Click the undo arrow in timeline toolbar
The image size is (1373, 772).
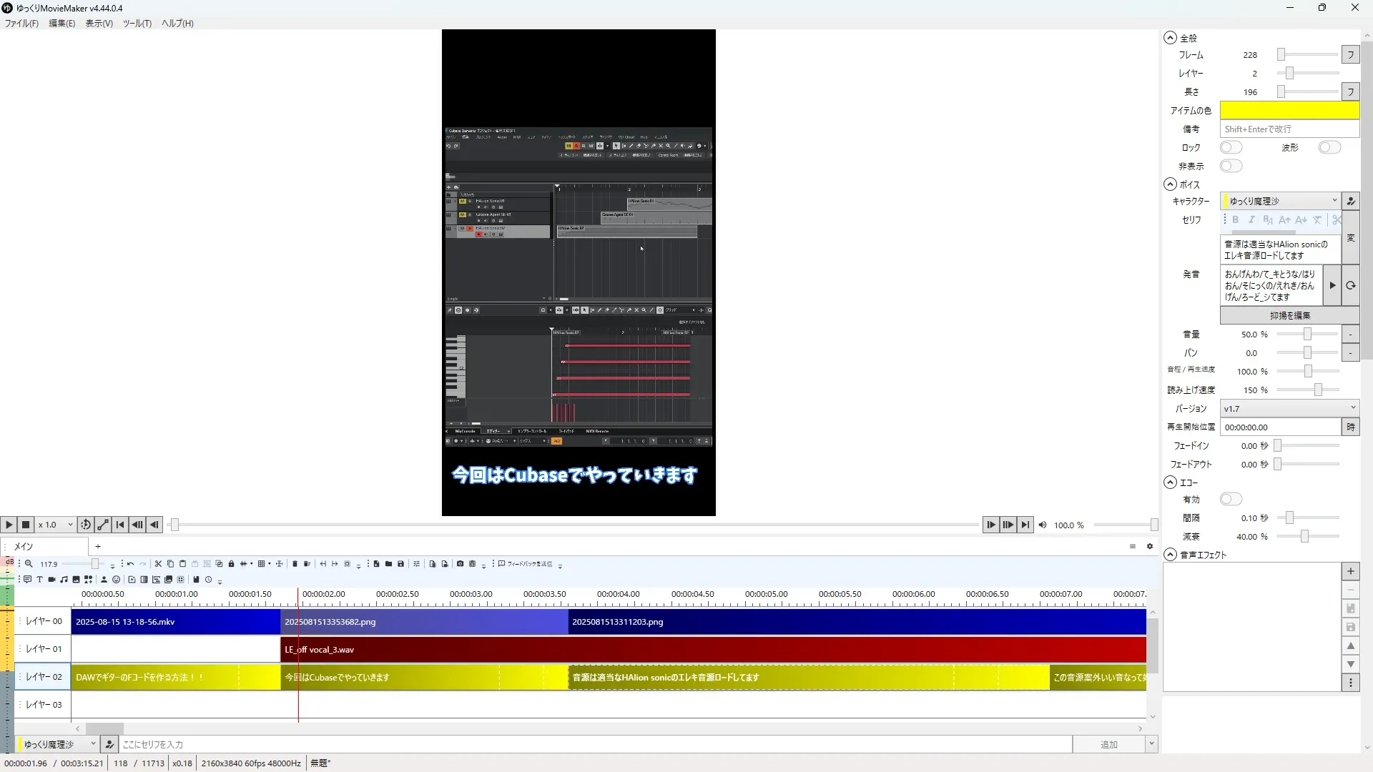[130, 564]
